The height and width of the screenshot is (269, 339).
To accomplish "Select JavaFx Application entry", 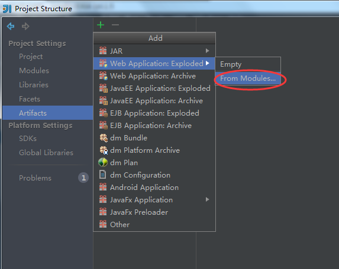I will (154, 199).
